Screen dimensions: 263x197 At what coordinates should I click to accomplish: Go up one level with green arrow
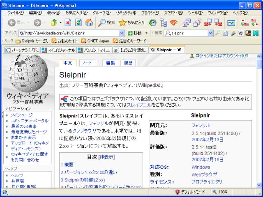tap(54, 23)
